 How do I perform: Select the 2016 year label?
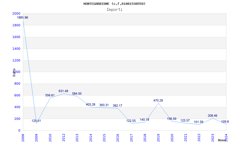coord(118,138)
